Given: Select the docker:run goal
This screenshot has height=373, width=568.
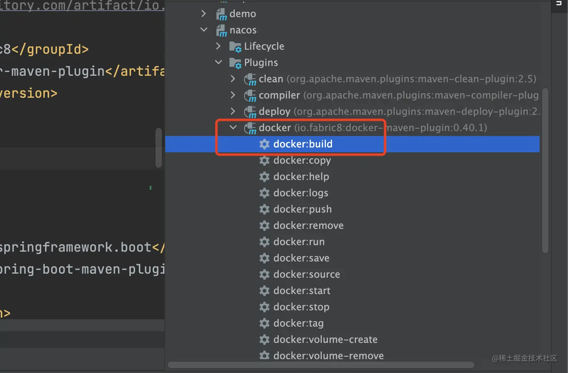Looking at the screenshot, I should (x=299, y=241).
